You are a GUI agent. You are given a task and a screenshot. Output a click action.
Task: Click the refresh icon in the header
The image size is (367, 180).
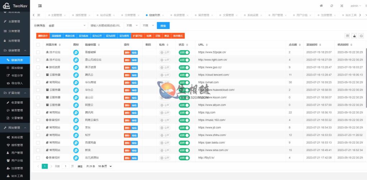[x=332, y=6]
